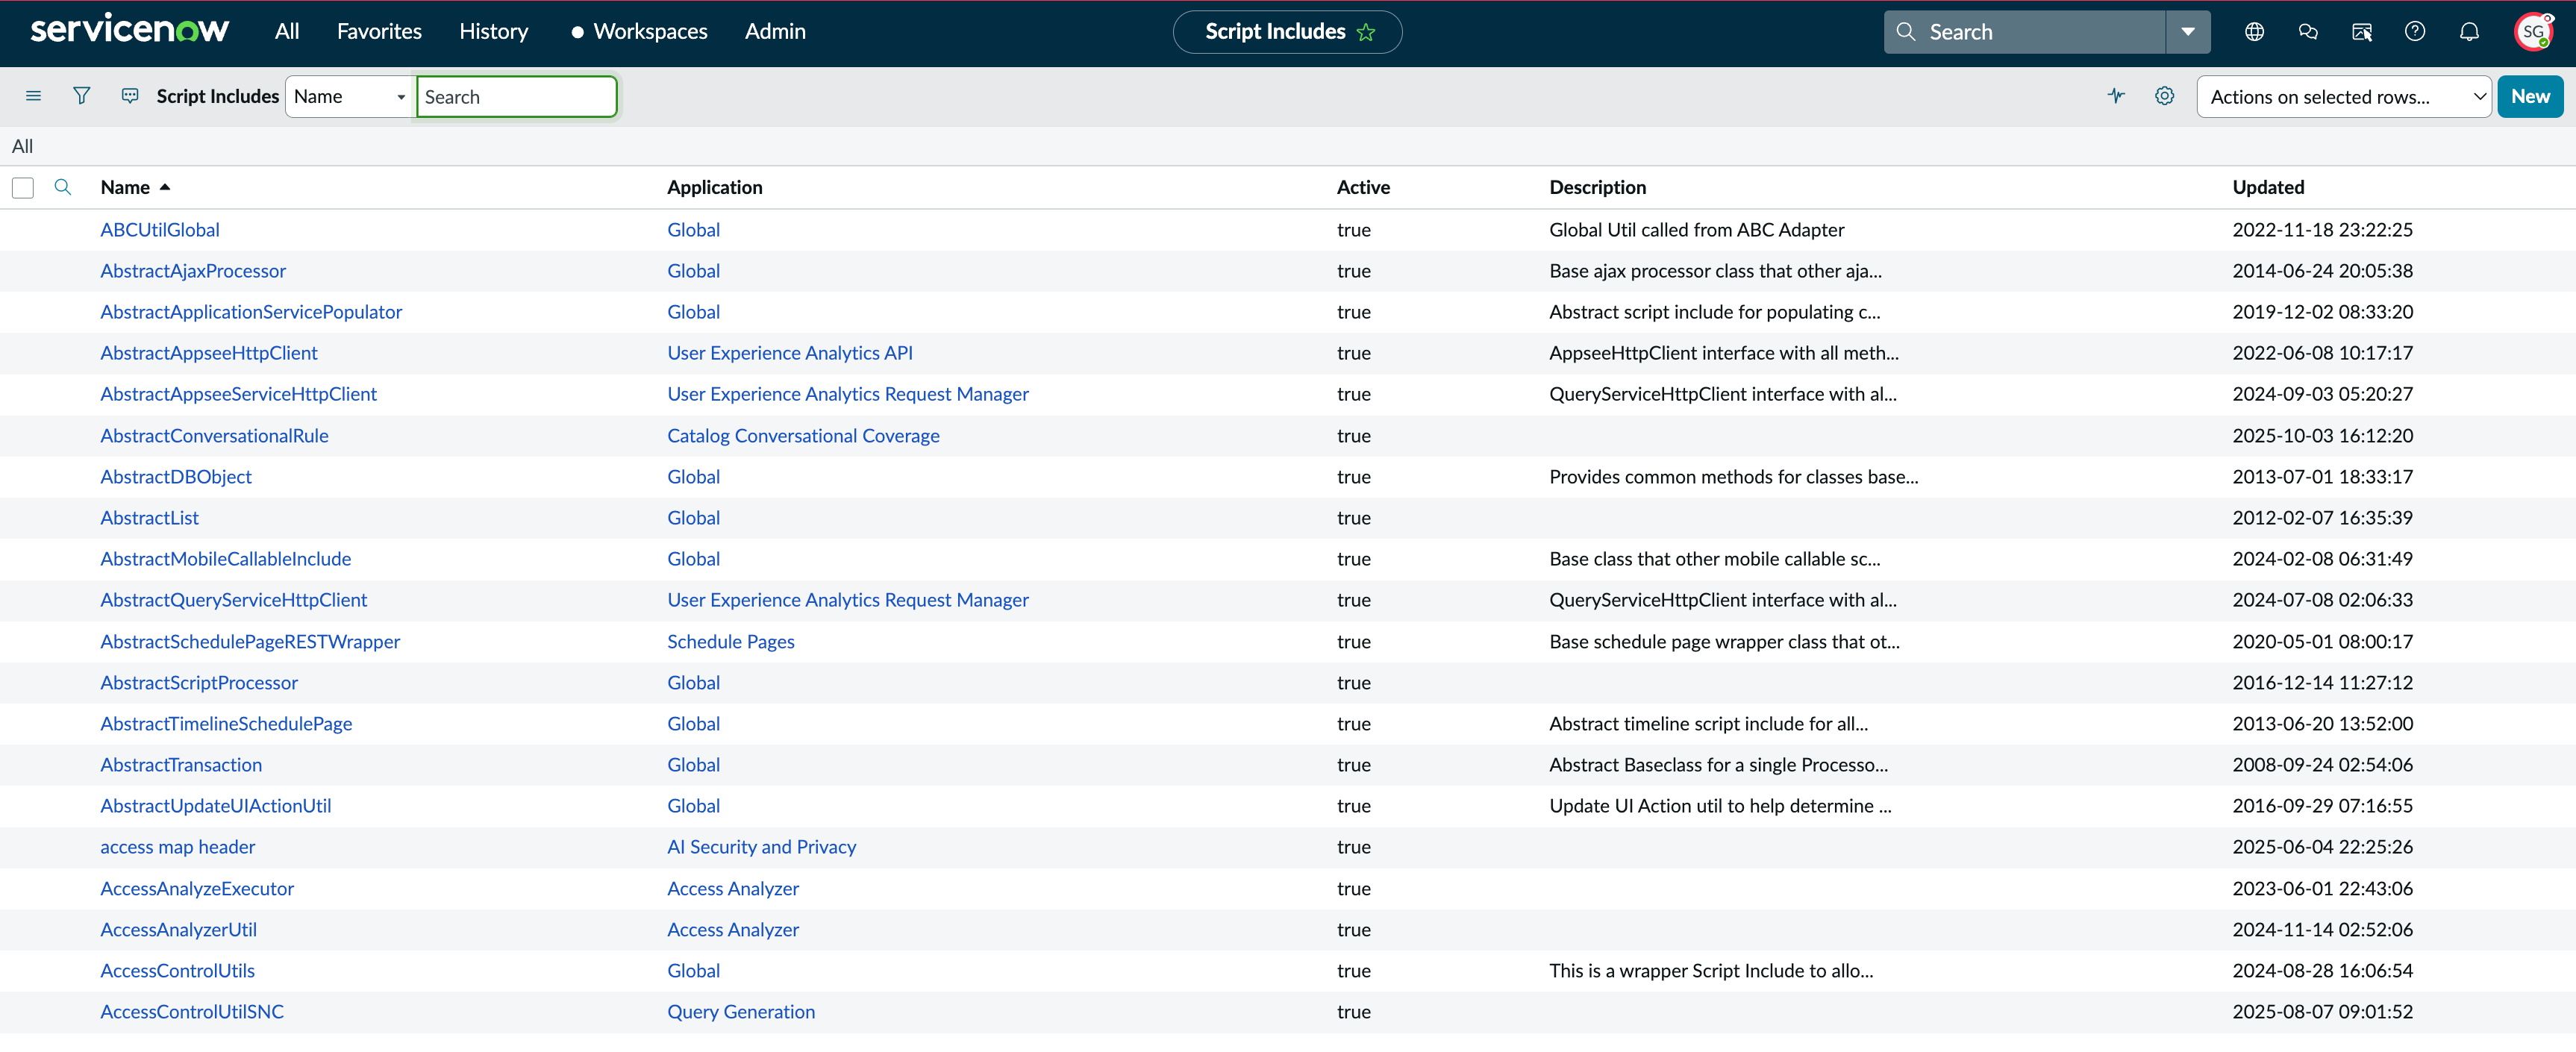Sort by the Application column header
Image resolution: width=2576 pixels, height=1052 pixels.
[x=714, y=188]
